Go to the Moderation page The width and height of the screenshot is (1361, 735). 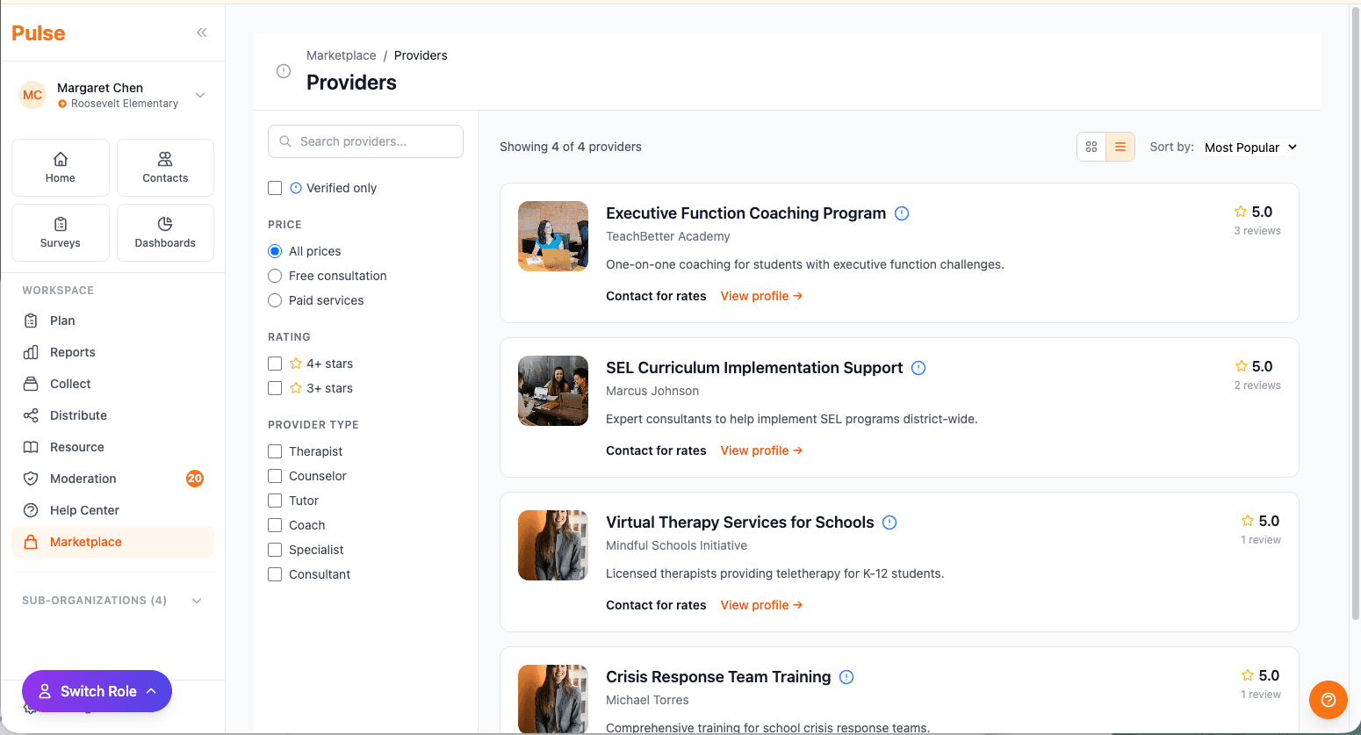point(83,479)
